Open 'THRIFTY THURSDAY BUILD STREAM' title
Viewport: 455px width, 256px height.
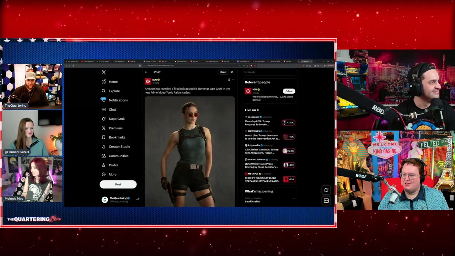tap(262, 180)
